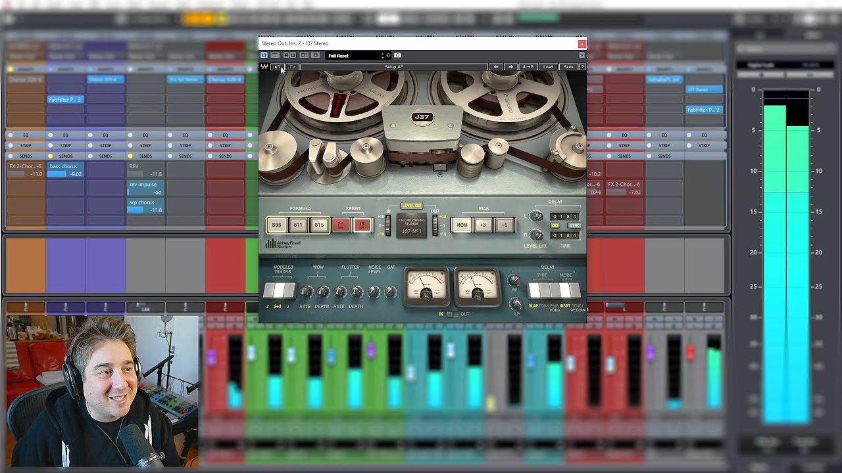The image size is (842, 473).
Task: Toggle the delay SYNC button
Action: tap(574, 225)
